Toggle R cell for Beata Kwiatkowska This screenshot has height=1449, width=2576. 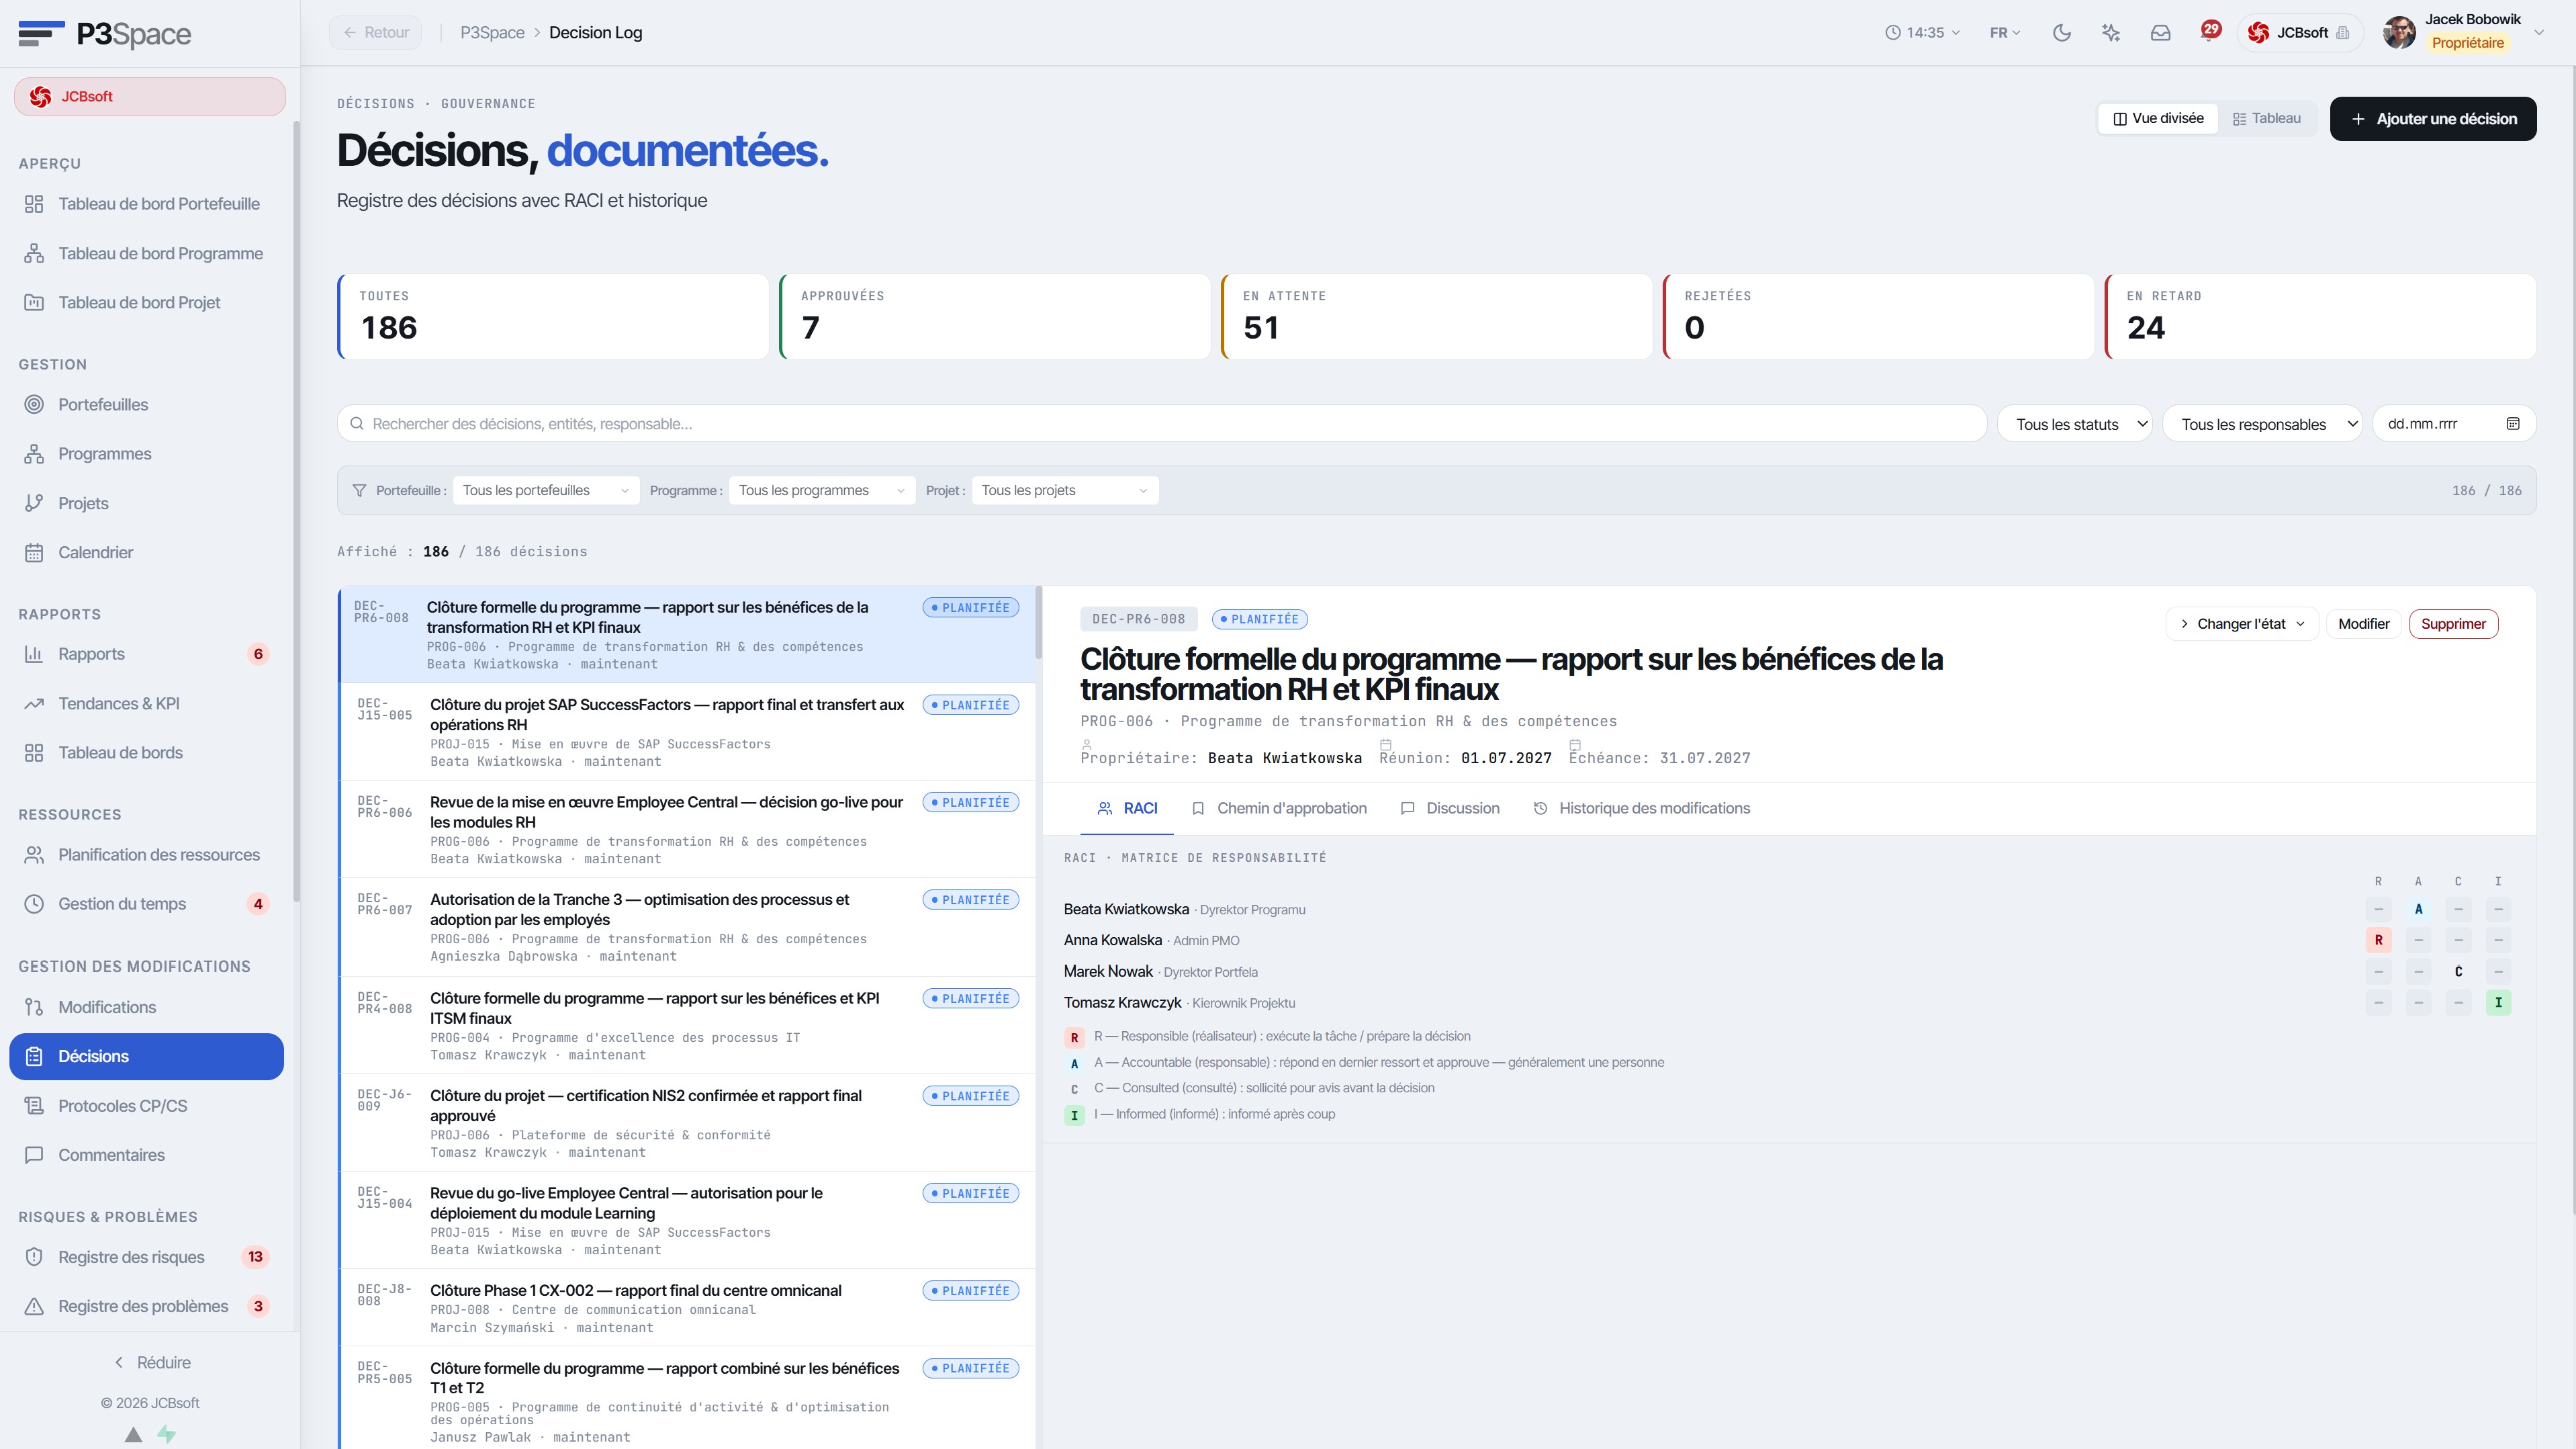[2378, 910]
